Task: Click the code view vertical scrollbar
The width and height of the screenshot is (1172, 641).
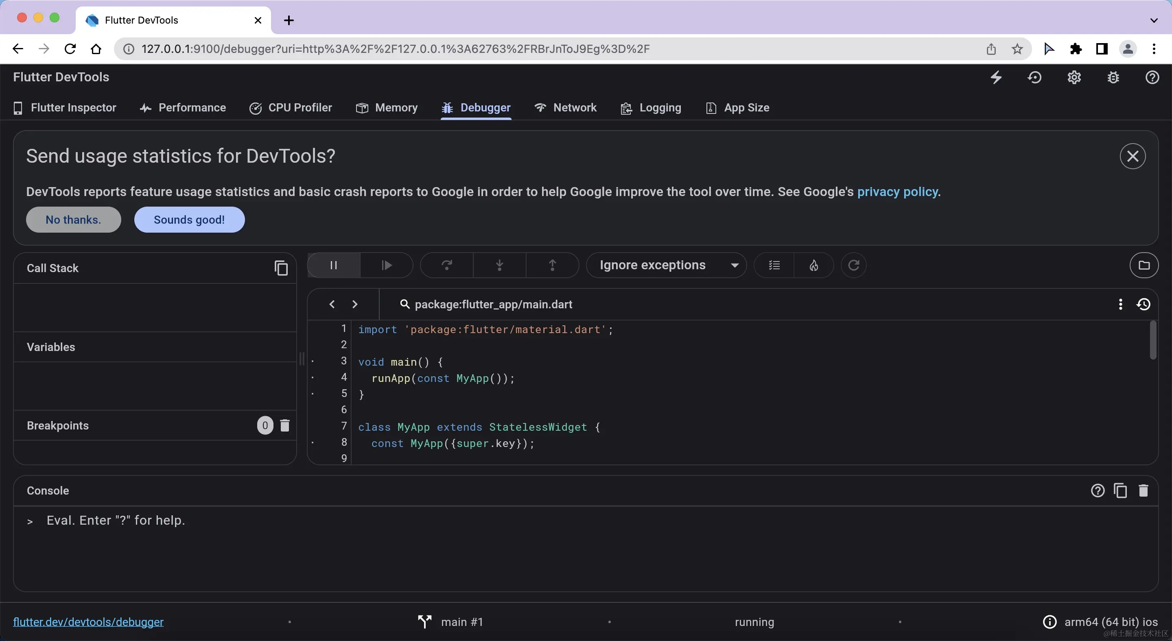Action: tap(1153, 340)
